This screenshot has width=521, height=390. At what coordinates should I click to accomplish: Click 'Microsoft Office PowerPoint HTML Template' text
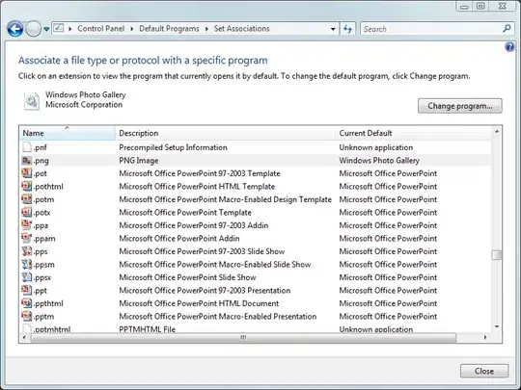tap(197, 187)
